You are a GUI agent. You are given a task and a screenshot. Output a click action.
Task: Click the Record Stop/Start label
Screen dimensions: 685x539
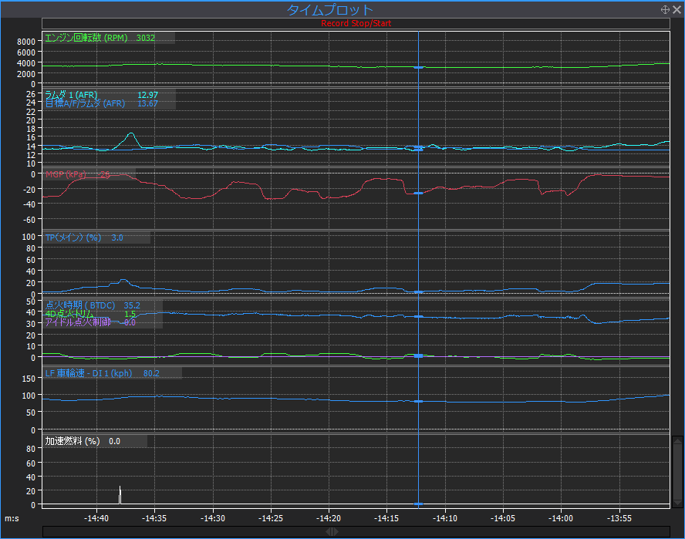[x=356, y=23]
